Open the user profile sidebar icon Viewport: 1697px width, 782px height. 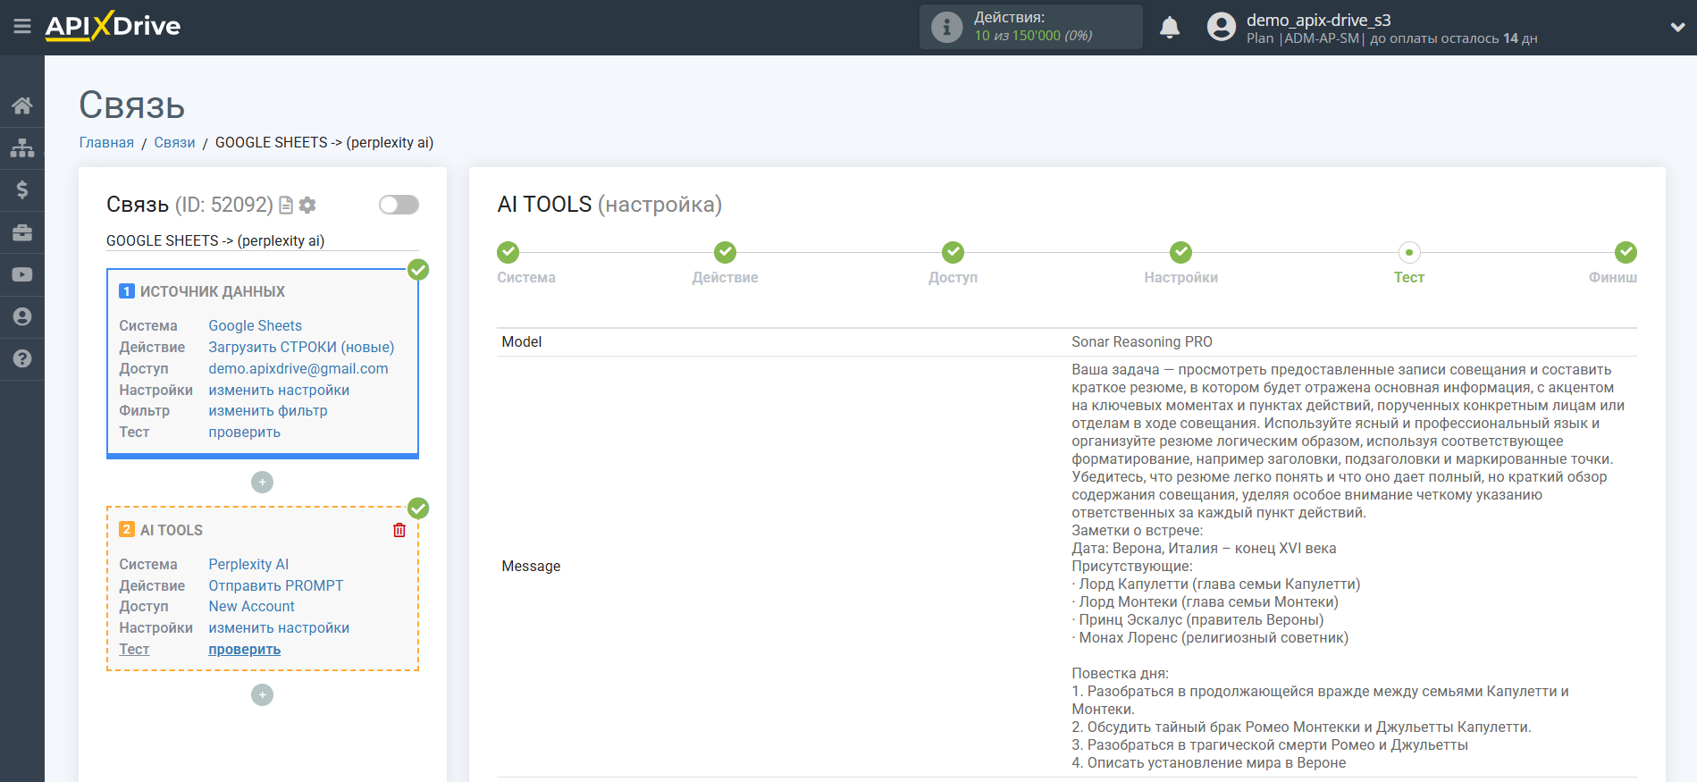22,316
